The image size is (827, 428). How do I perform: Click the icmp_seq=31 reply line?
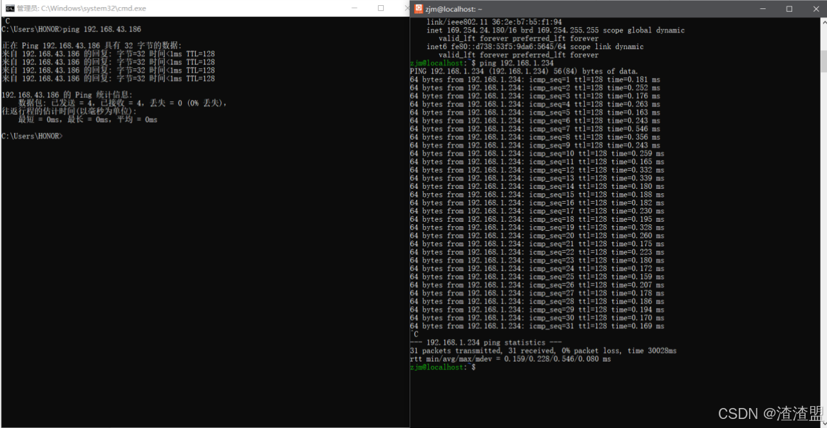click(x=537, y=326)
